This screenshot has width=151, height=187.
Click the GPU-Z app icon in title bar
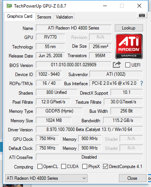tap(9, 6)
